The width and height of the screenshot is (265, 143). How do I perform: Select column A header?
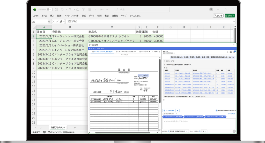pos(44,27)
